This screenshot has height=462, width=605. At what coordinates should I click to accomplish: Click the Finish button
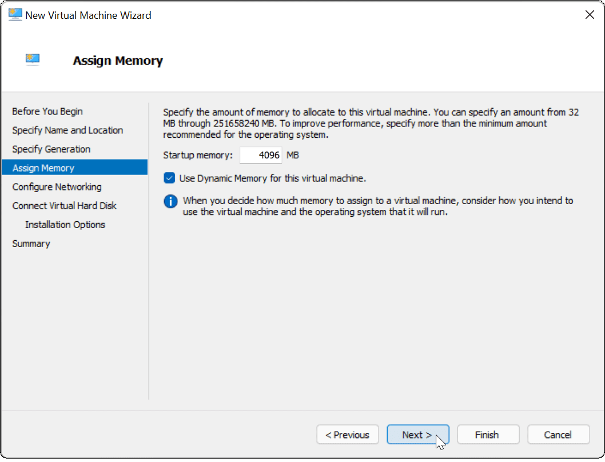click(488, 435)
